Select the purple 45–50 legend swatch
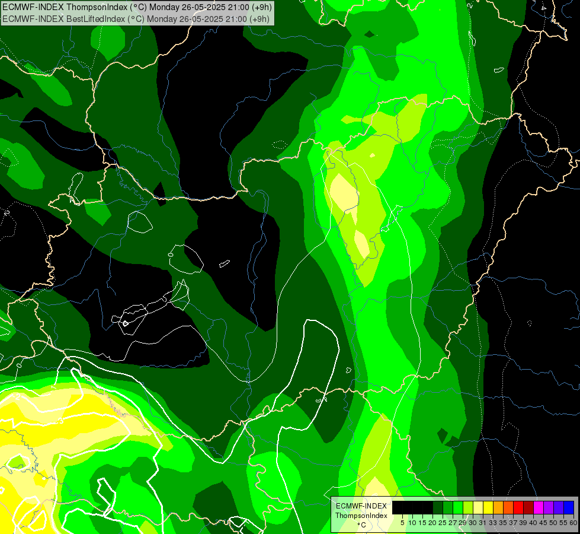580x534 pixels. (549, 507)
